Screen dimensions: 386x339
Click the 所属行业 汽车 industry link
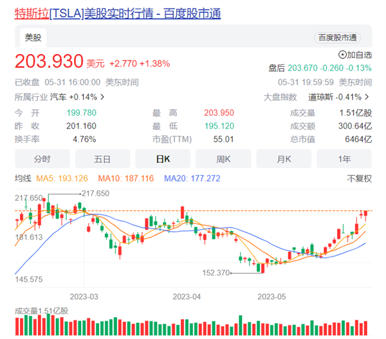[59, 98]
